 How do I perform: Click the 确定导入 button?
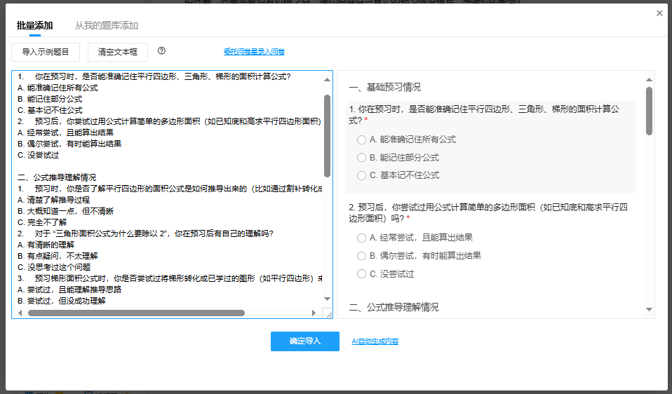305,341
